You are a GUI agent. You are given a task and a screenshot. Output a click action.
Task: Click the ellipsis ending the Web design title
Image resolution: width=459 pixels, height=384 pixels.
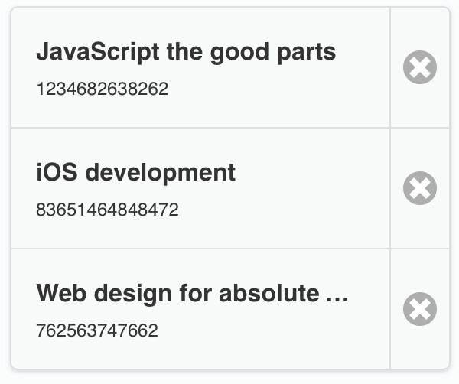coord(337,294)
